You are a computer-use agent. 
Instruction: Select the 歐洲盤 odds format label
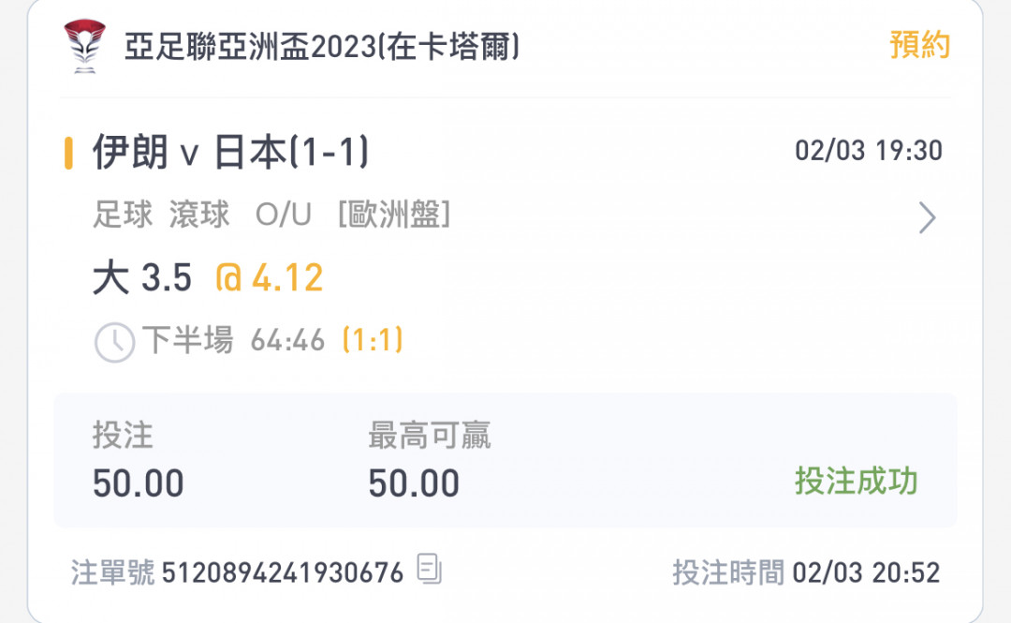coord(394,215)
